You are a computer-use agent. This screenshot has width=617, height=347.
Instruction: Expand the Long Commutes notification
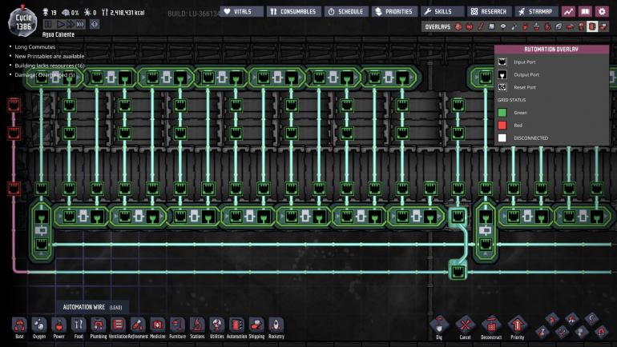[x=36, y=47]
